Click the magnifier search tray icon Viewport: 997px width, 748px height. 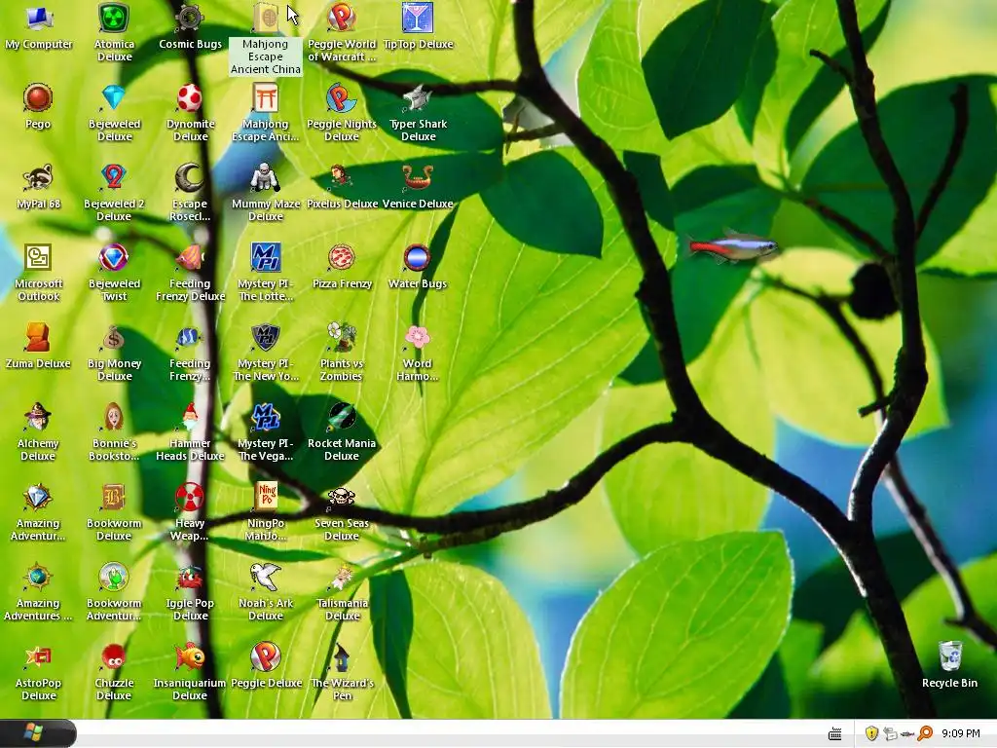(925, 733)
